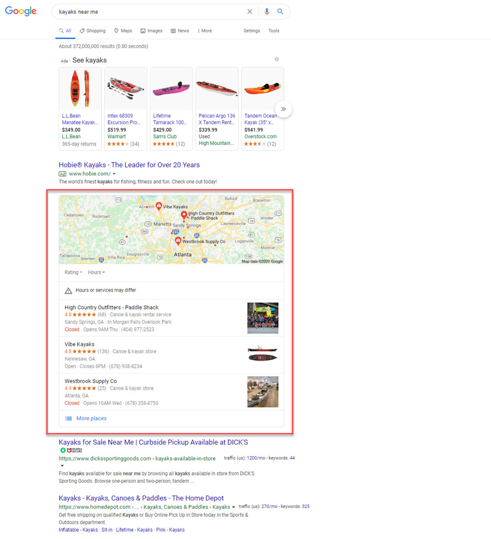The height and width of the screenshot is (539, 491).
Task: Open the L.L.Bean Manatee Kayak product link
Action: [80, 119]
